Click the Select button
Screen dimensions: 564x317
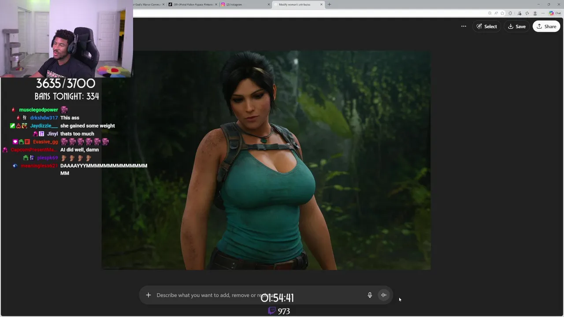coord(486,26)
